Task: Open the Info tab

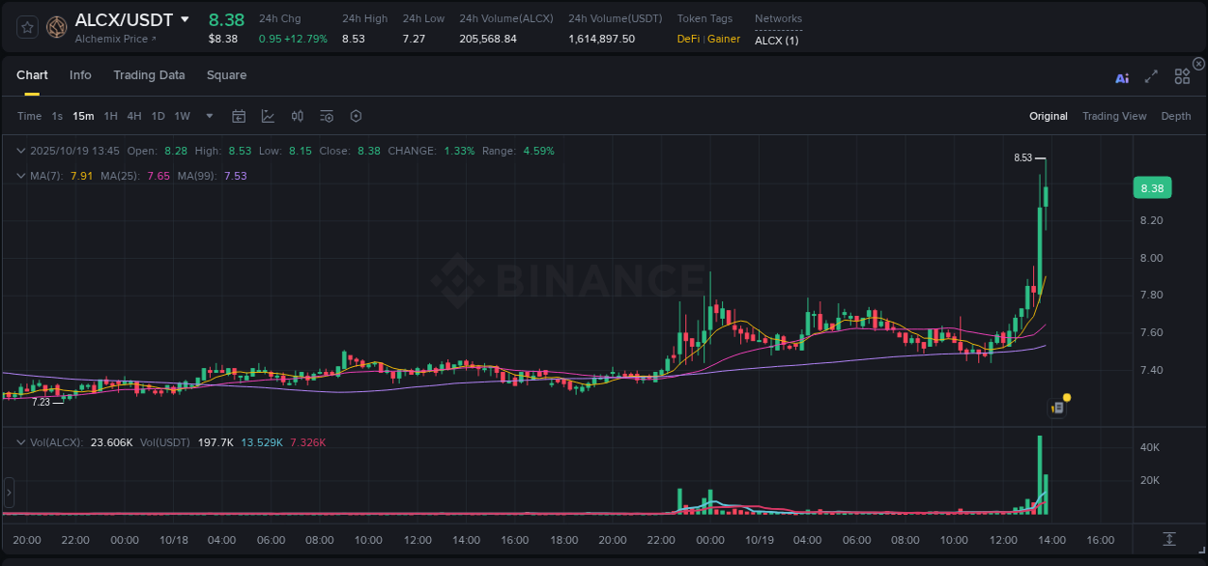Action: (80, 75)
